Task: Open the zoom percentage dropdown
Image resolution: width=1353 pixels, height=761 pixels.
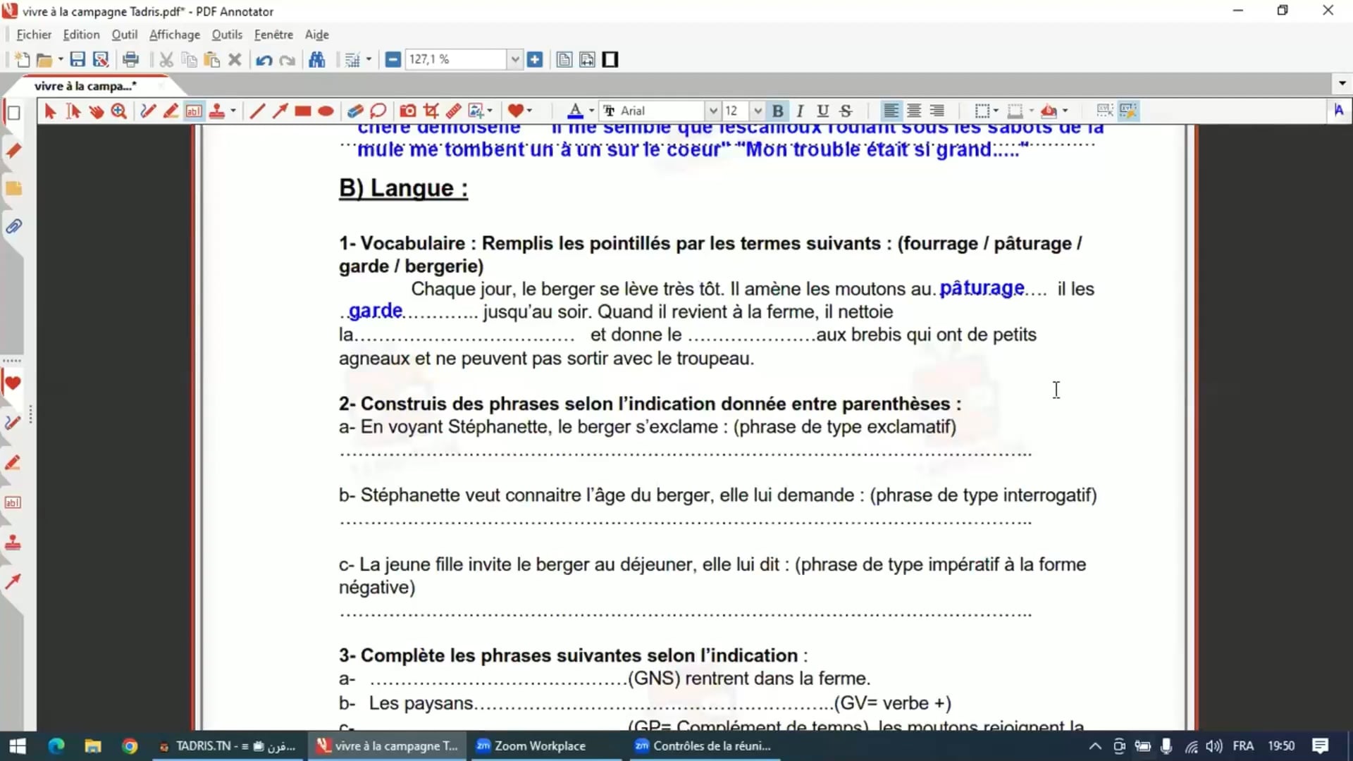Action: (x=515, y=60)
